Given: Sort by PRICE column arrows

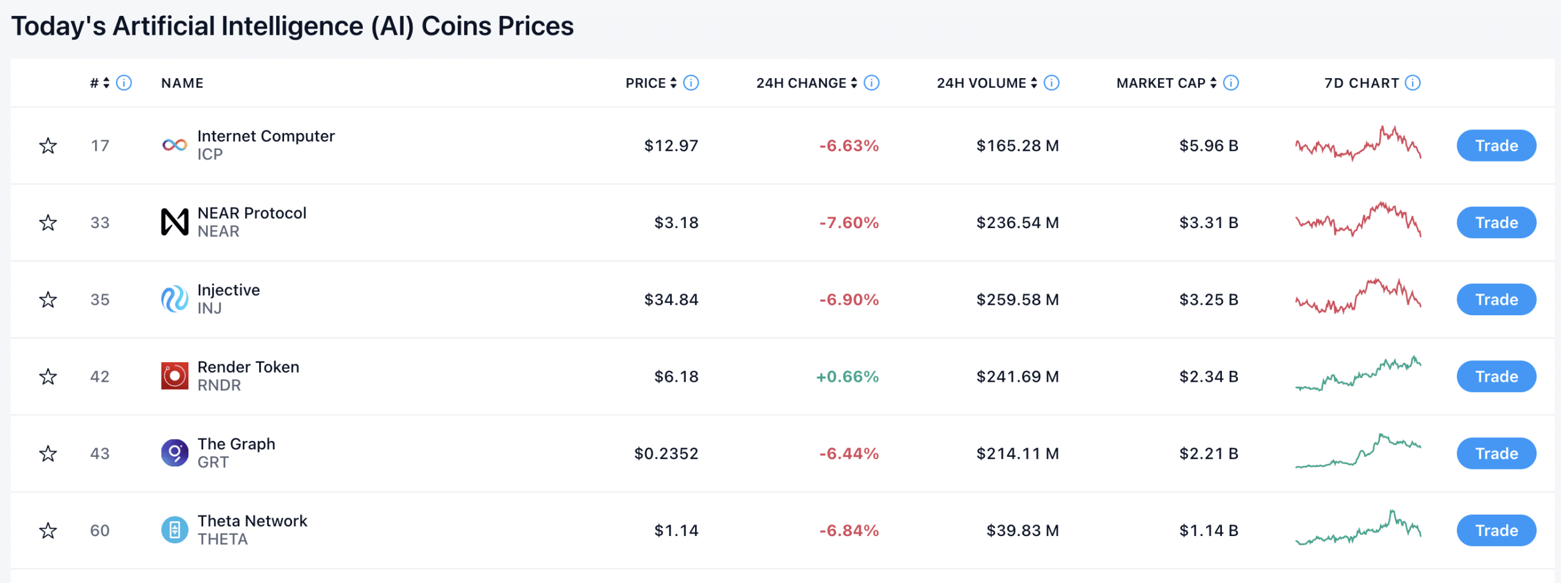Looking at the screenshot, I should (x=673, y=83).
